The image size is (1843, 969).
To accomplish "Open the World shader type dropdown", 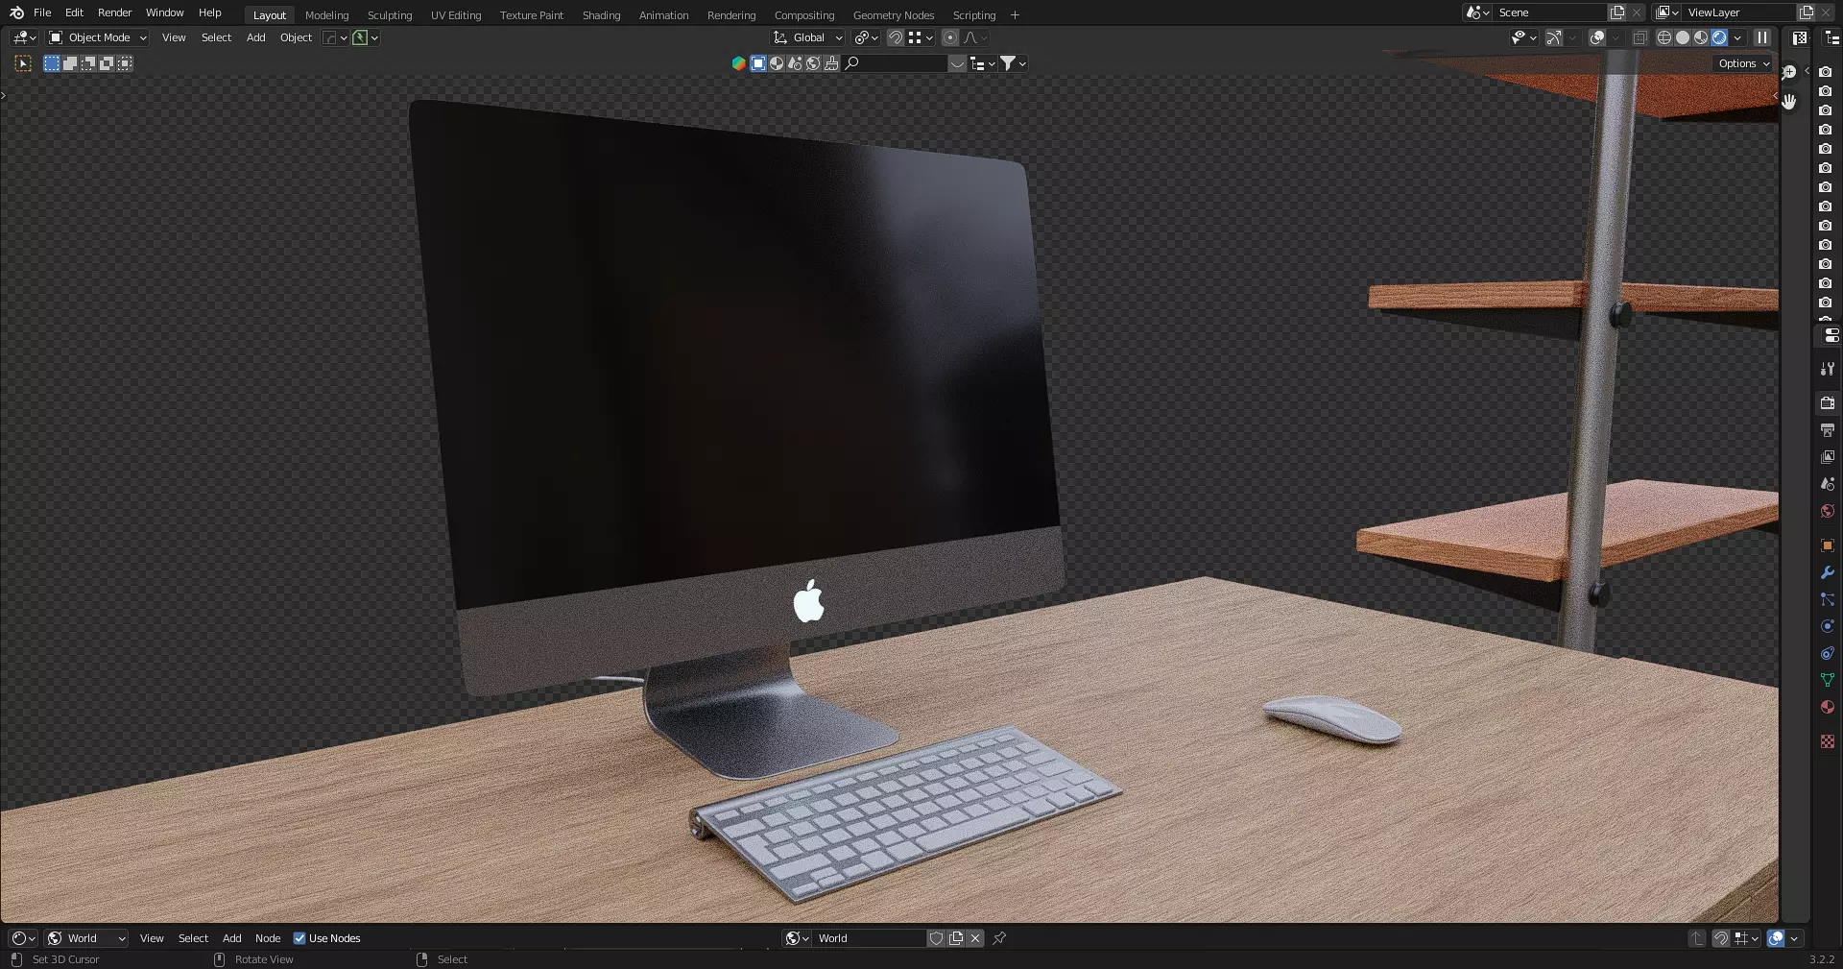I will click(86, 938).
